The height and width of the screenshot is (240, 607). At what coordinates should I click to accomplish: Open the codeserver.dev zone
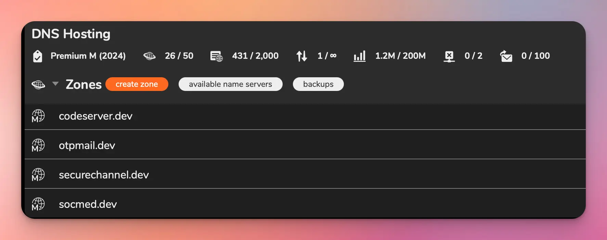[305, 116]
